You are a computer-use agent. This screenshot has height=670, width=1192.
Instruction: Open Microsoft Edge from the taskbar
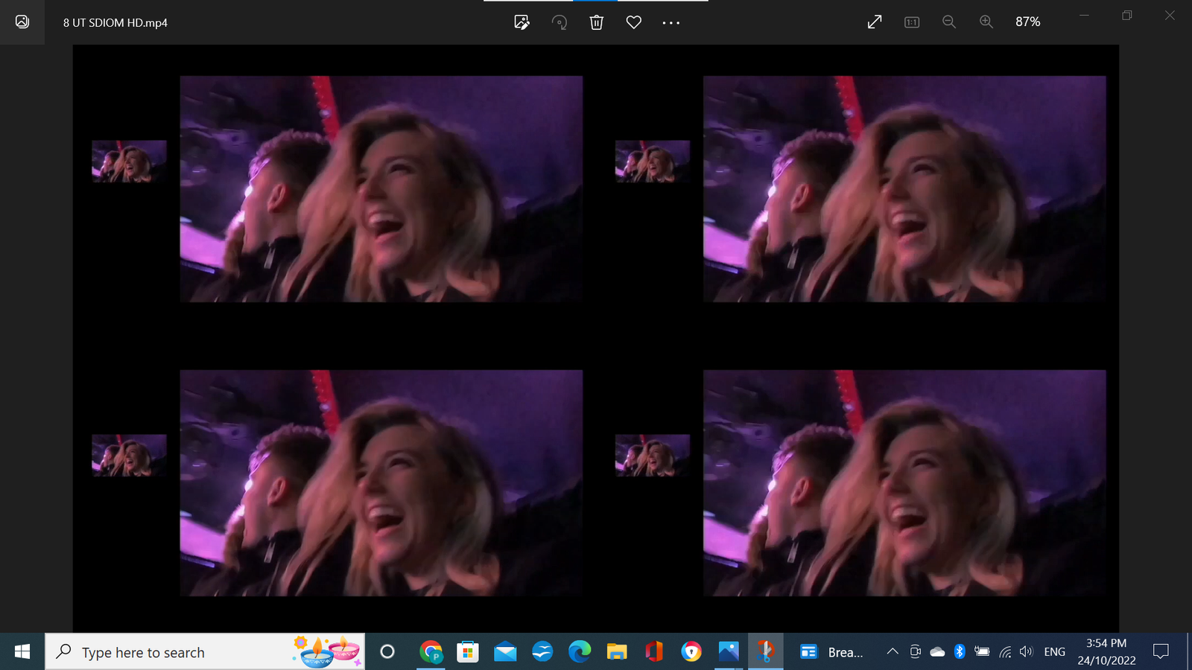point(579,652)
